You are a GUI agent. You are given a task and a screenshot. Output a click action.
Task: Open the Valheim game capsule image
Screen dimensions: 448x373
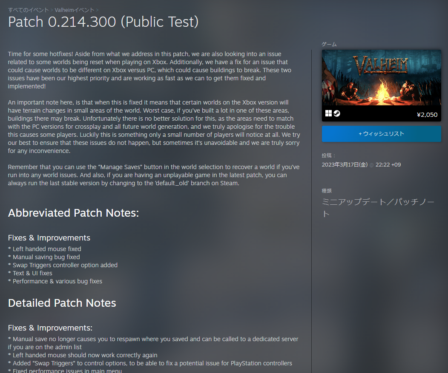[381, 78]
